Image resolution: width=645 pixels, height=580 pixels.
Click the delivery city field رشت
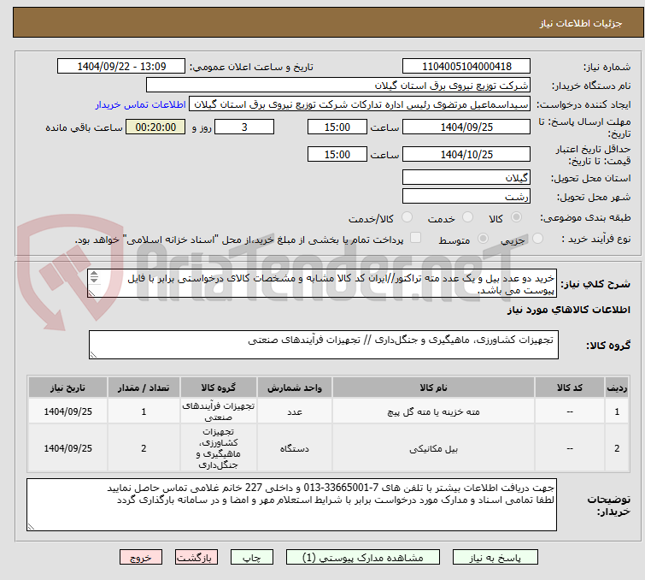pos(466,197)
